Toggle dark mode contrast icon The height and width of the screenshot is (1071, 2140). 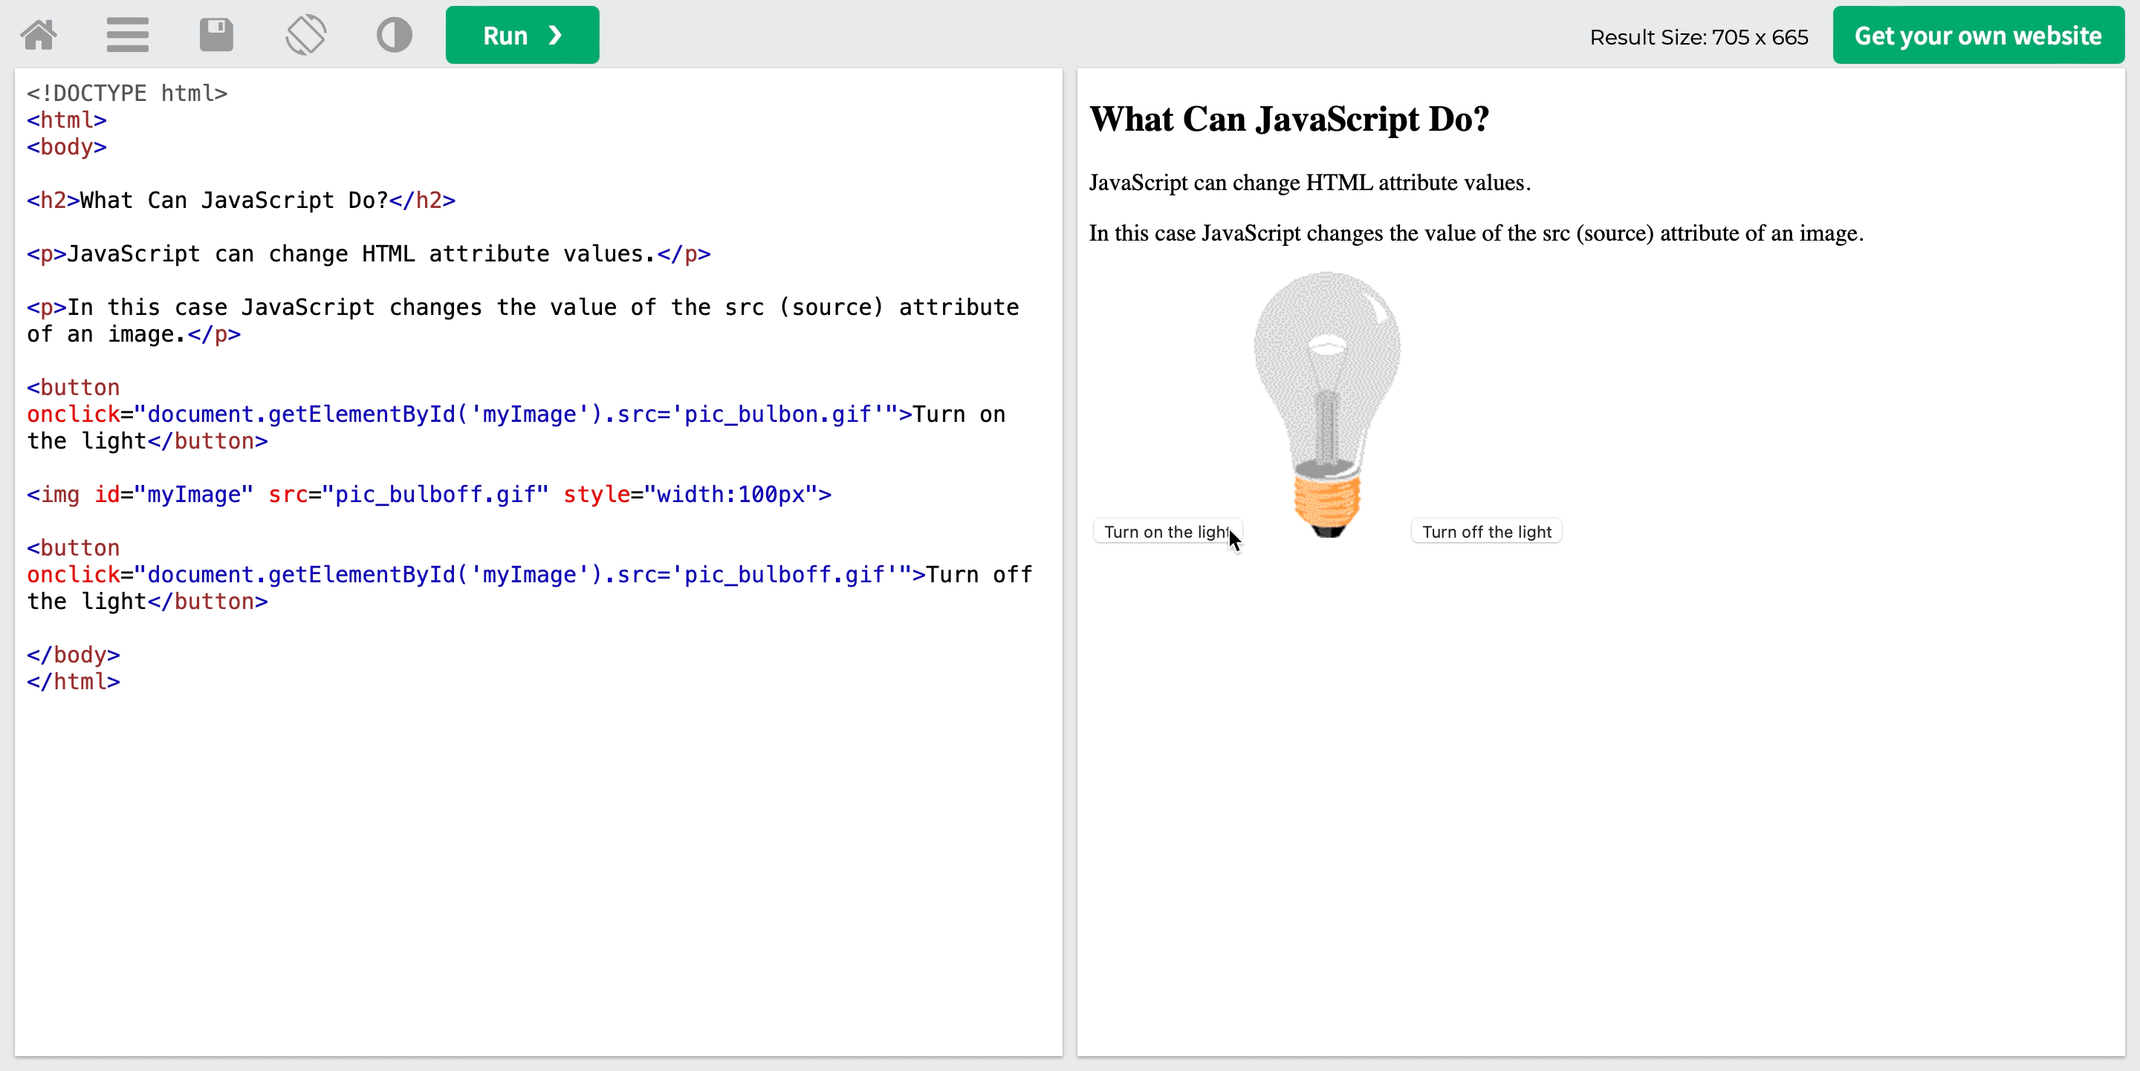[394, 36]
